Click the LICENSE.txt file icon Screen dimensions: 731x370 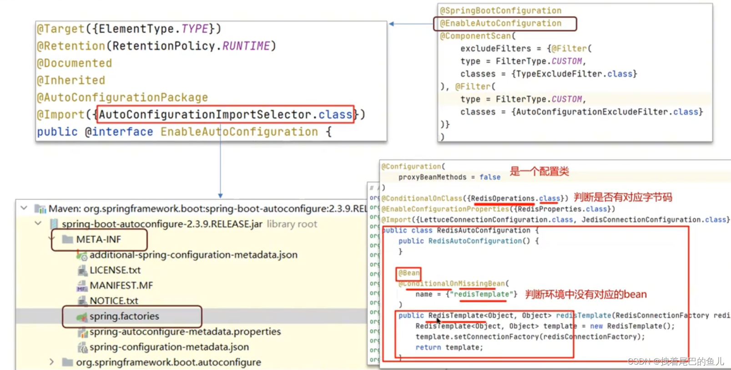coord(82,270)
